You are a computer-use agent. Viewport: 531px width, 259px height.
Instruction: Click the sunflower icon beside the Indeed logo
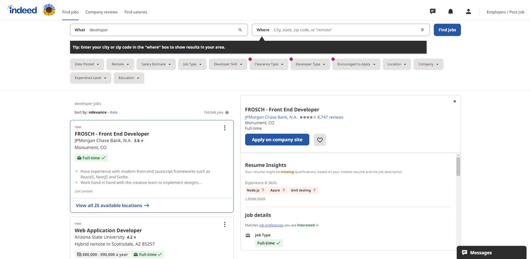coord(49,10)
